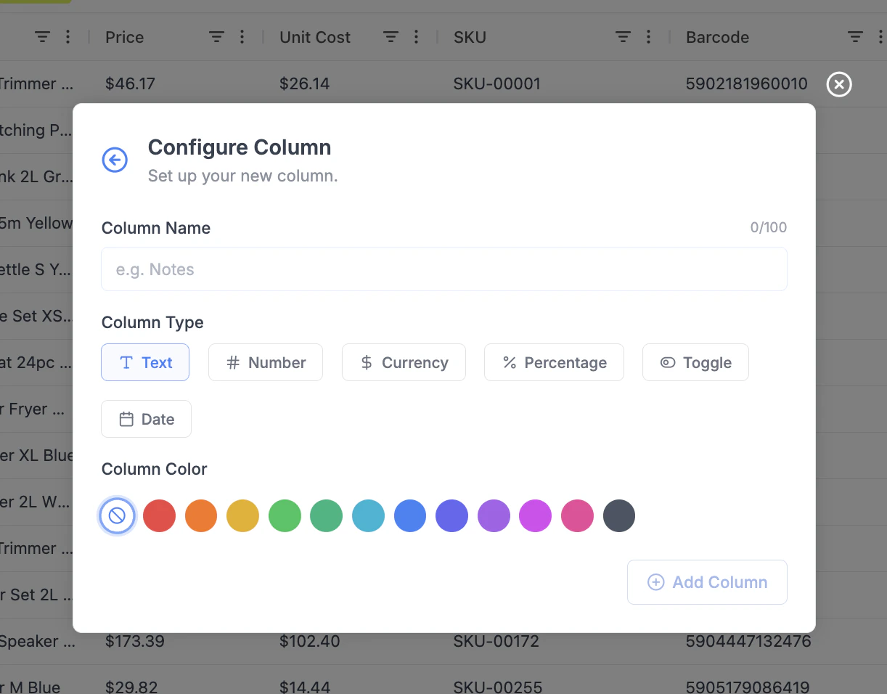Click the Unit Cost column header

tap(315, 37)
